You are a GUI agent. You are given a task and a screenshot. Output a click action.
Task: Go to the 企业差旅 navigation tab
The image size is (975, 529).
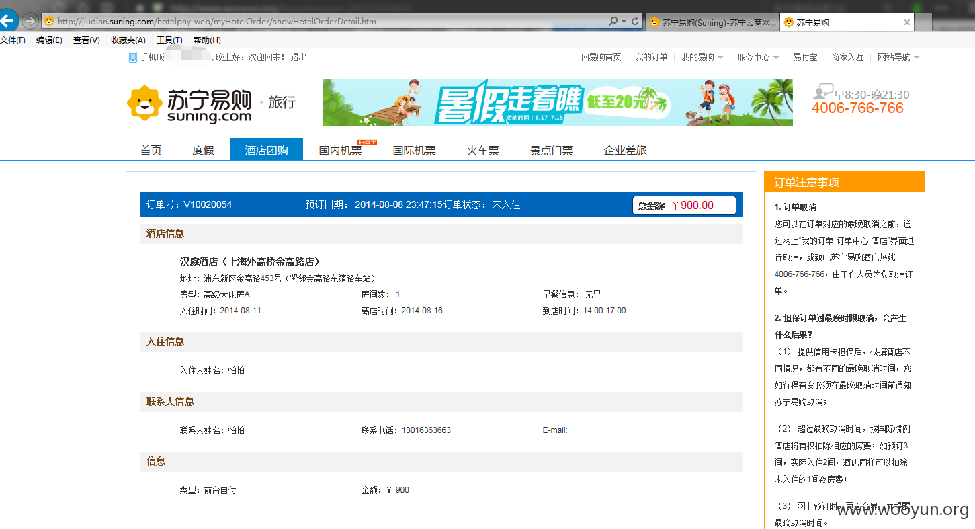point(626,150)
